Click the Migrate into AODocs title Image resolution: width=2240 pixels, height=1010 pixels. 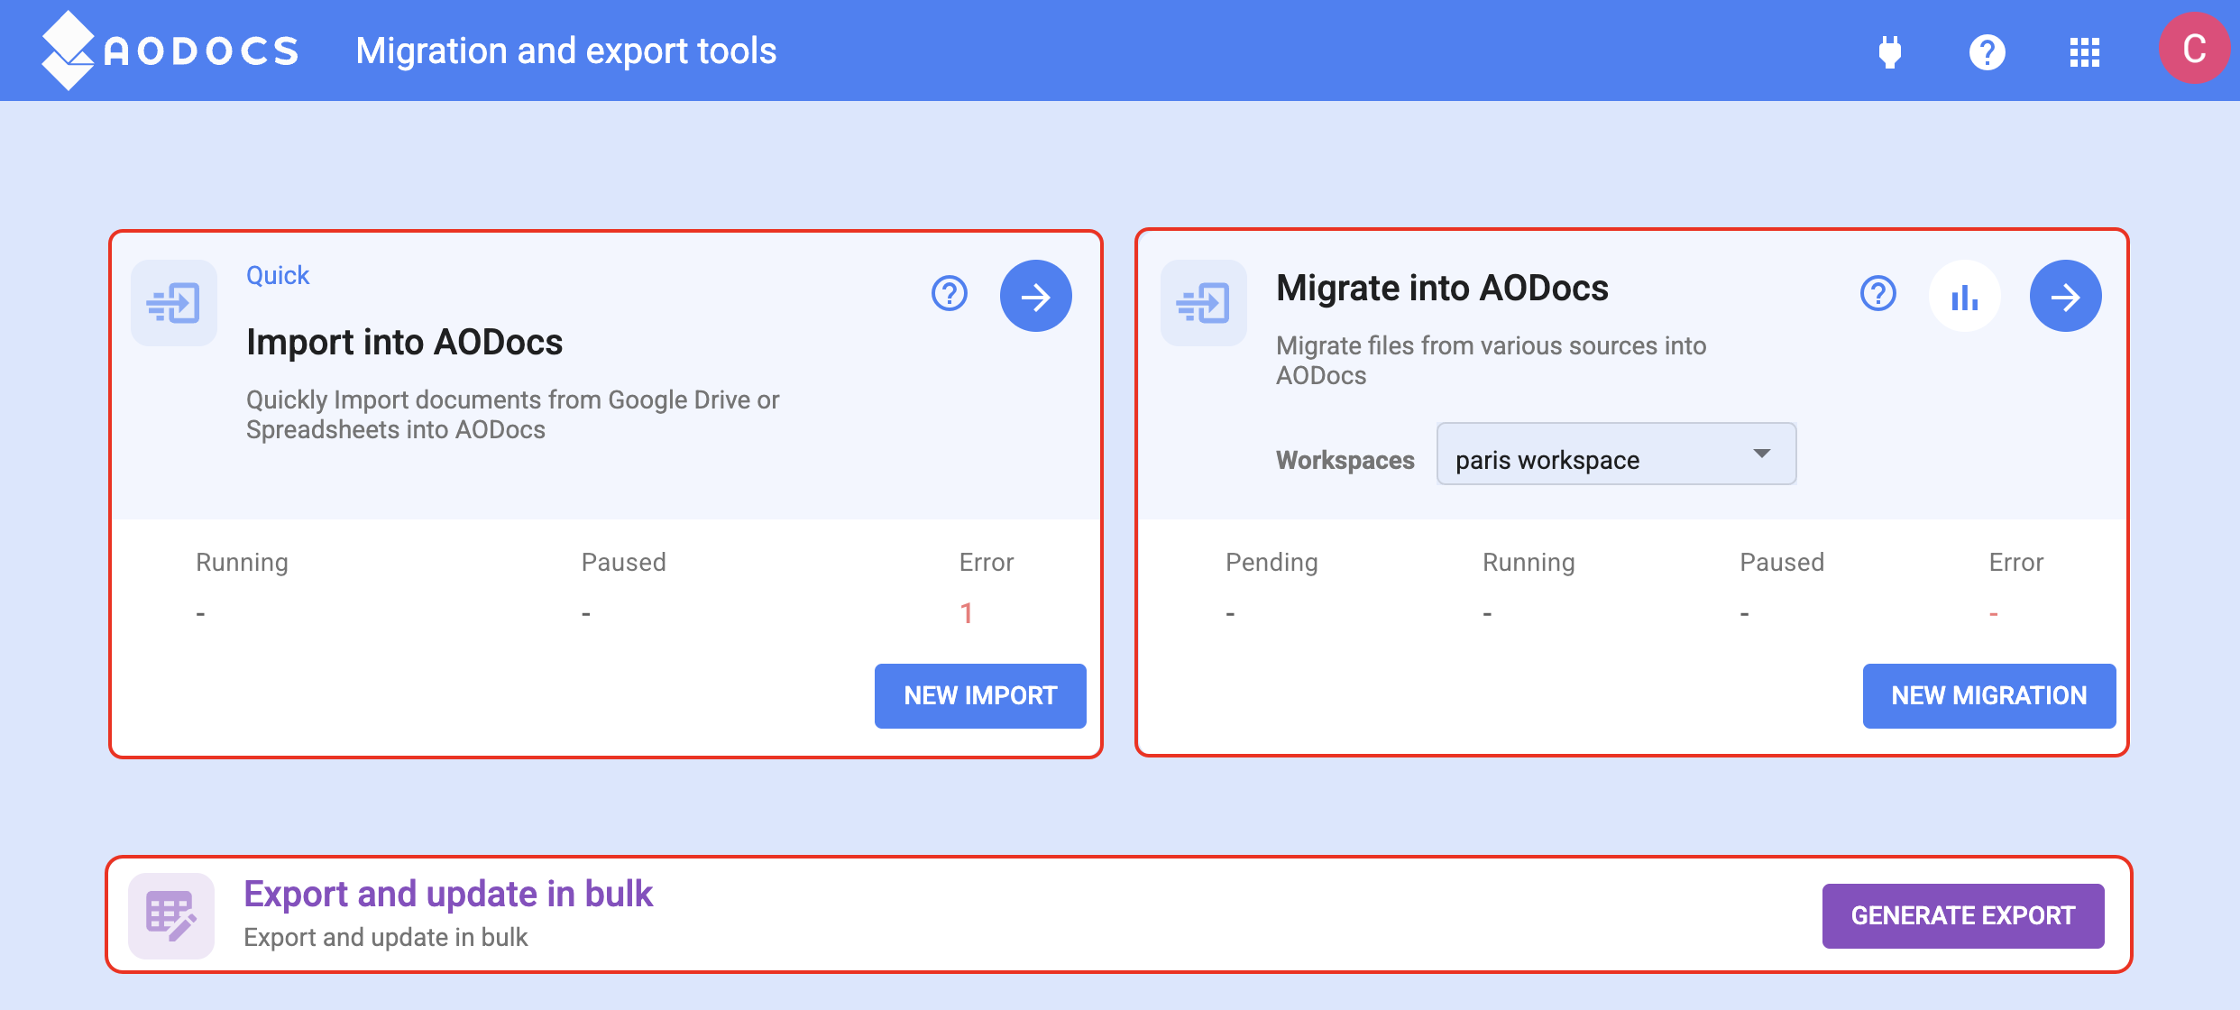1442,288
